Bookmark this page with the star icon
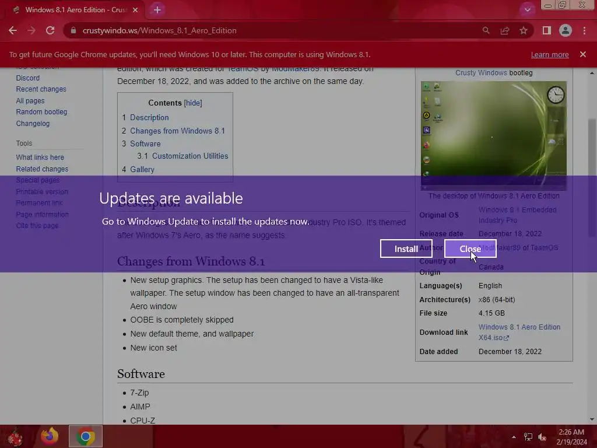 [x=524, y=30]
